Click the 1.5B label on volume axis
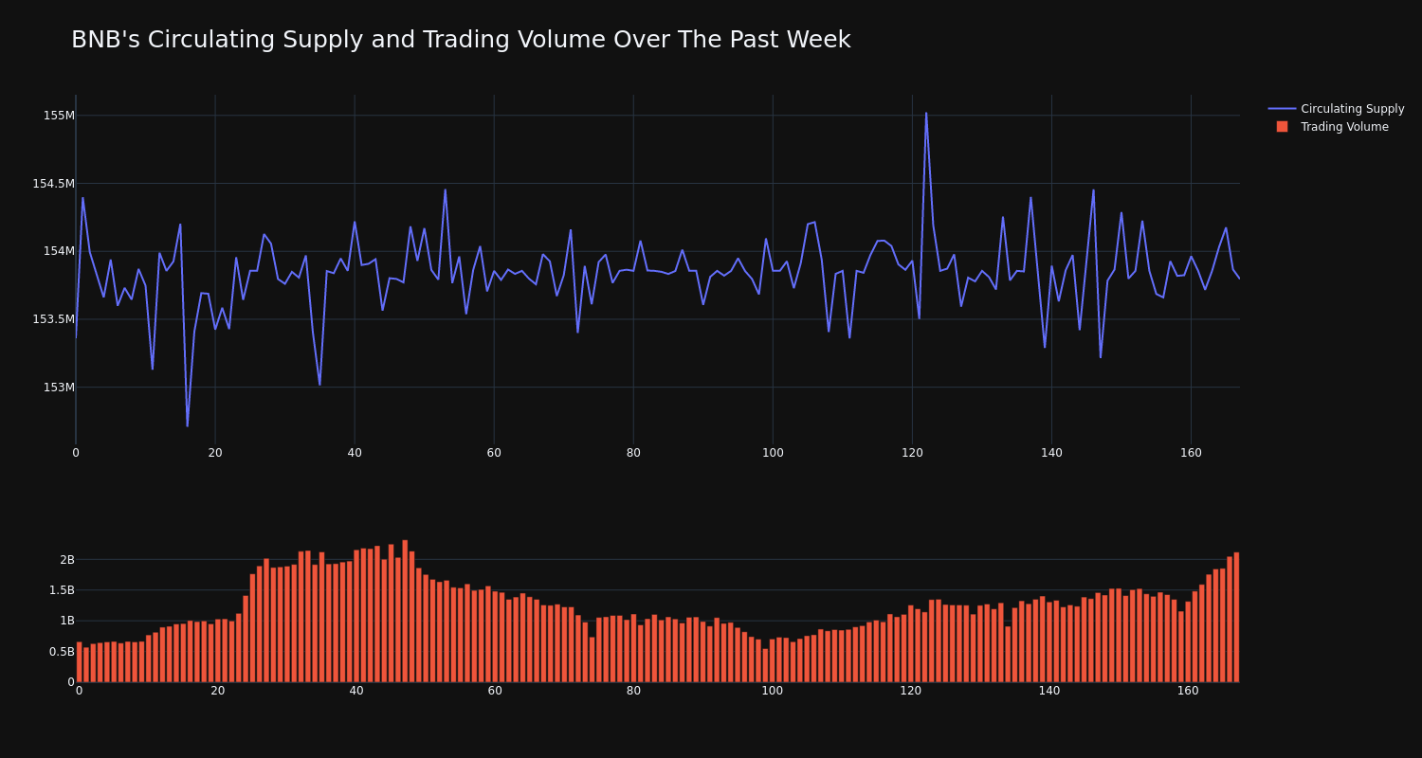1422x758 pixels. (61, 590)
